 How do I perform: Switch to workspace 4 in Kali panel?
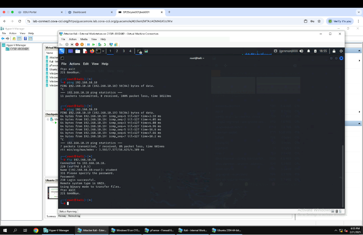130,51
